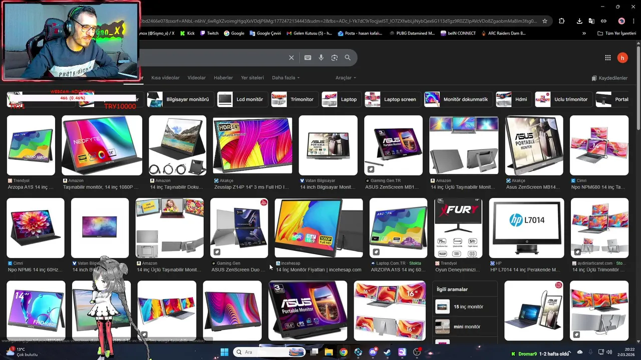Screen dimensions: 641x360
Task: Open File Explorer from the taskbar
Action: 329,352
